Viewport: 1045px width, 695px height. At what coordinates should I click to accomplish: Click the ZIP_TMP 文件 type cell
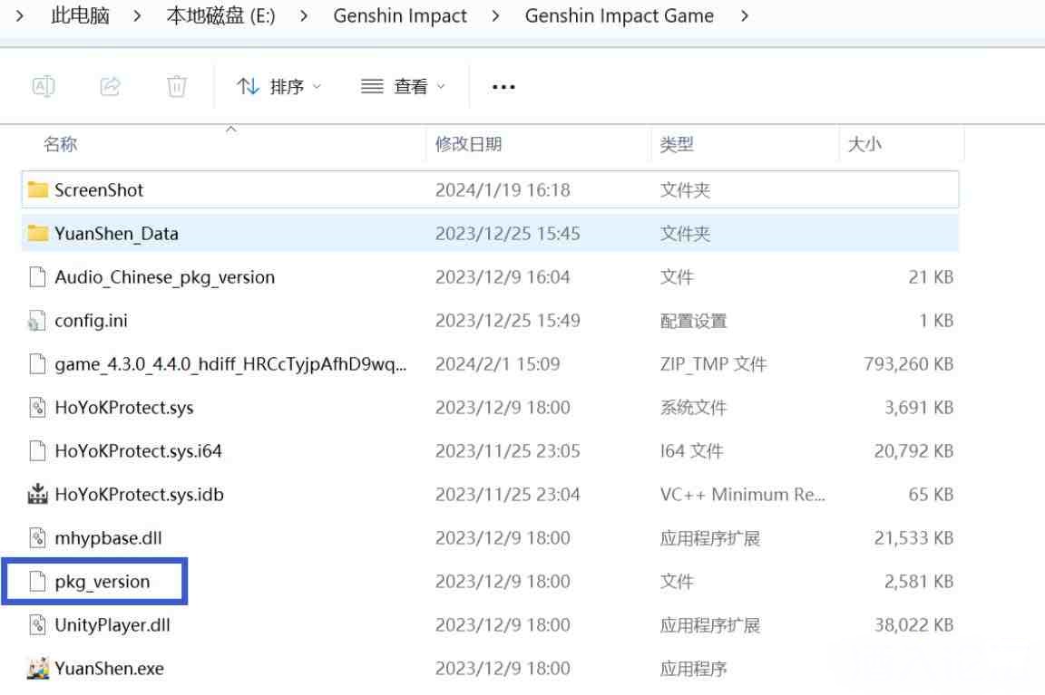coord(713,364)
